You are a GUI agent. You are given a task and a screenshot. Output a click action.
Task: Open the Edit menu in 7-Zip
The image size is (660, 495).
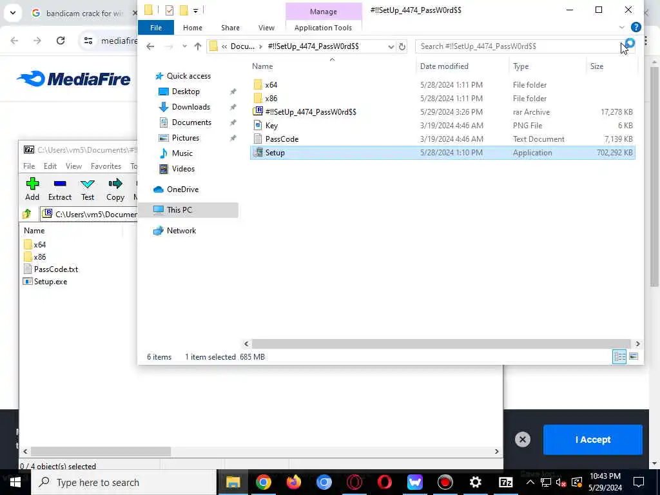[x=50, y=166]
